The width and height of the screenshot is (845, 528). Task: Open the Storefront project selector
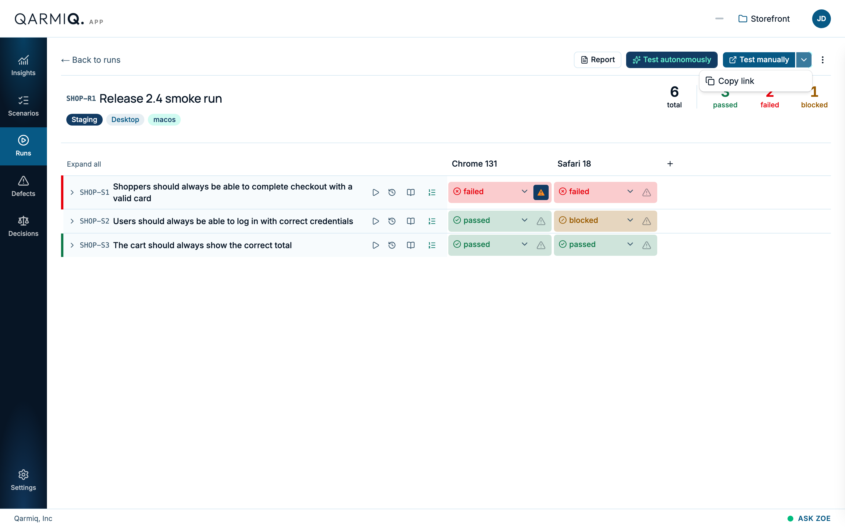pos(764,18)
